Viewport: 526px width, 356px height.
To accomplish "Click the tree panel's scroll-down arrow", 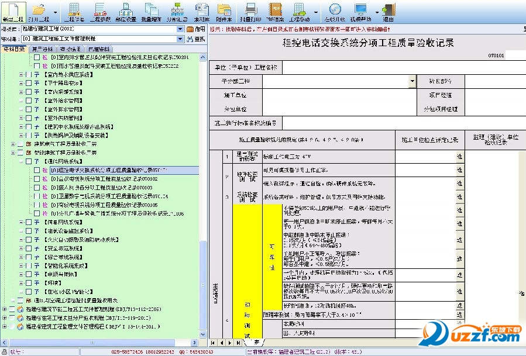I will pyautogui.click(x=203, y=335).
